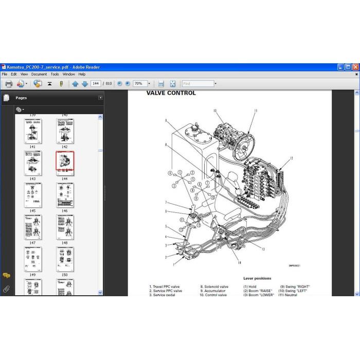
Task: Select page 146 thumbnail
Action: (x=65, y=195)
